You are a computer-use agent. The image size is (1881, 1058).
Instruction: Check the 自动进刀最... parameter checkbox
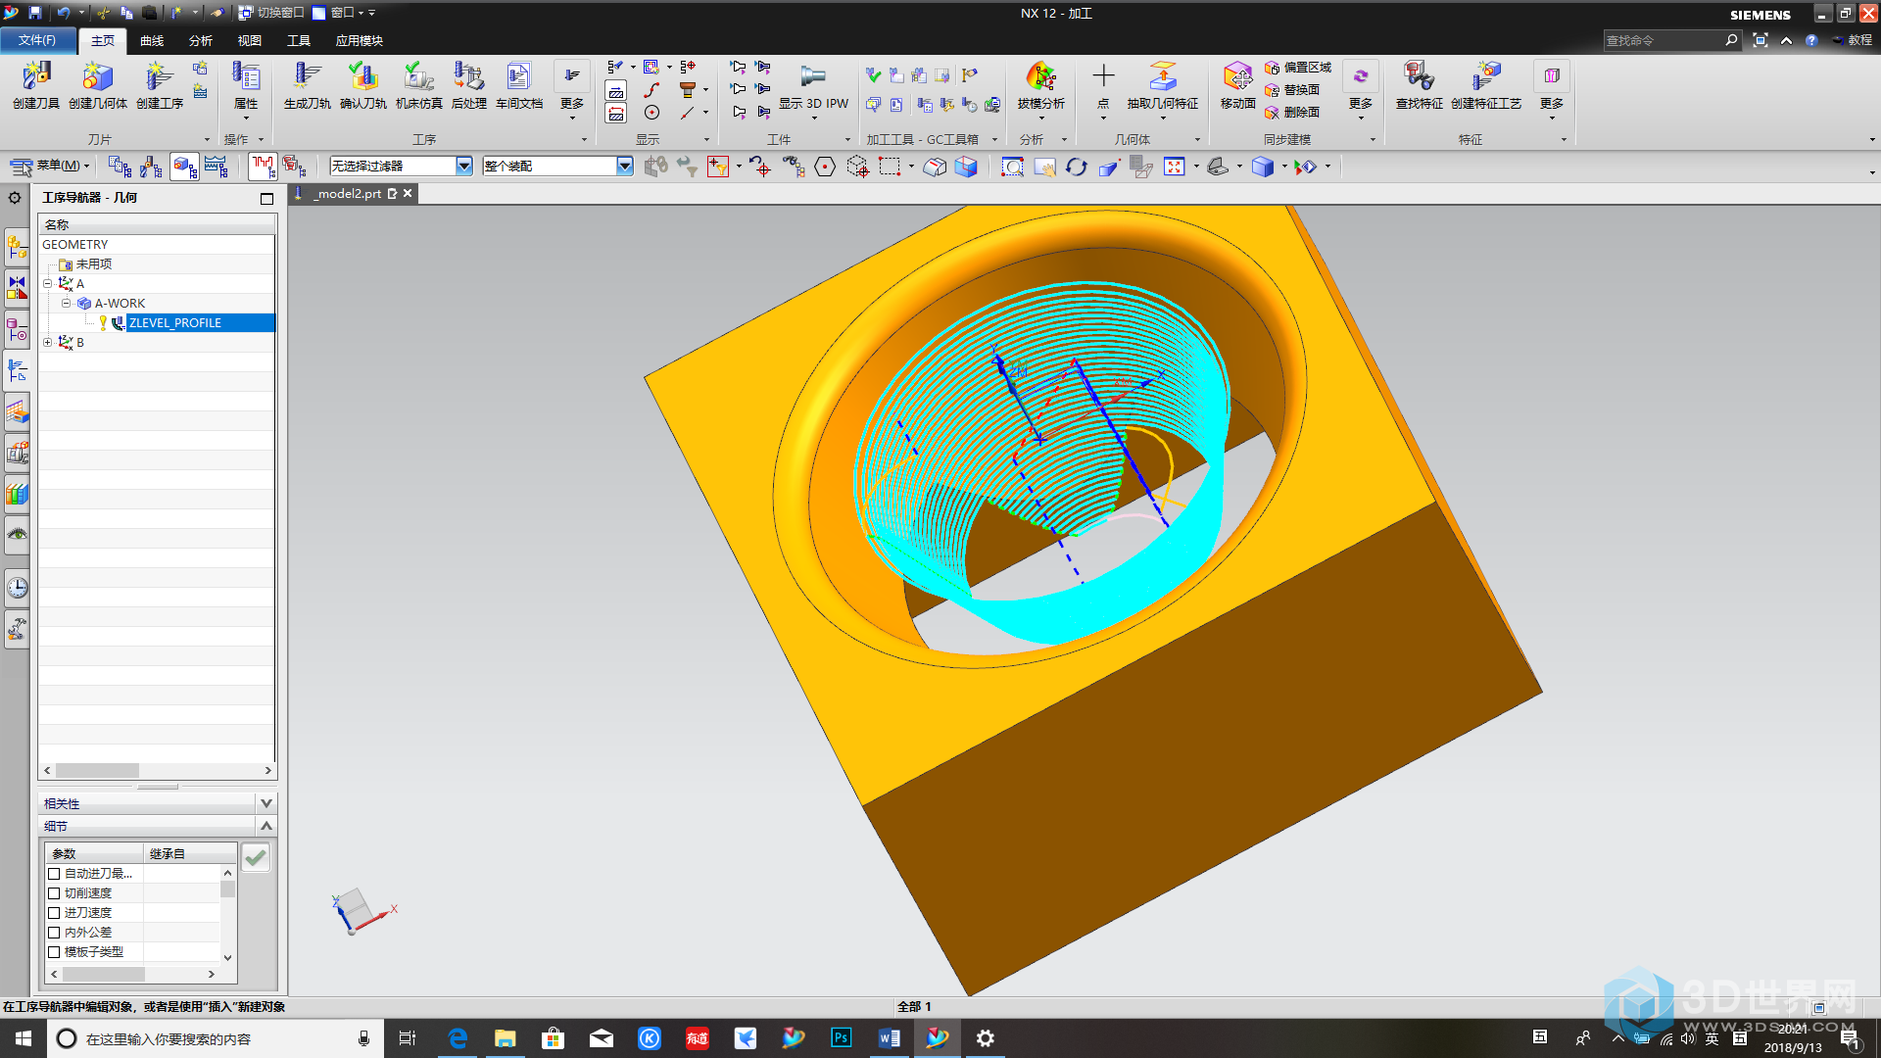coord(54,874)
